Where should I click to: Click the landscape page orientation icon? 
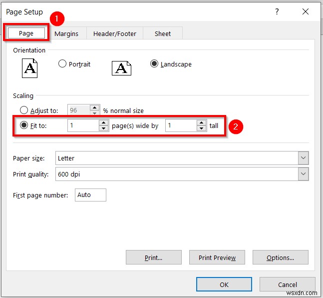click(121, 68)
